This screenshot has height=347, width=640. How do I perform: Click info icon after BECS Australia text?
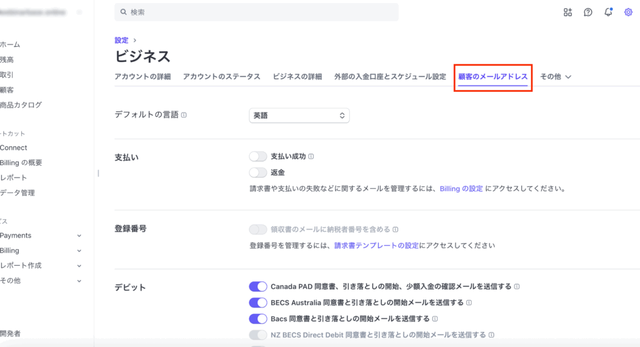[469, 303]
